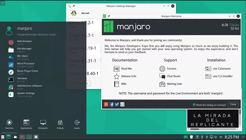This screenshot has height=140, width=246.
Task: Launch LibreOffice Writer Word Processor
Action: (21, 65)
